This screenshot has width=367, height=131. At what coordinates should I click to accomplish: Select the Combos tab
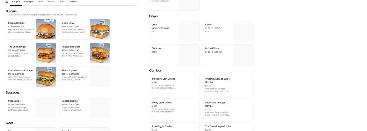click(73, 2)
